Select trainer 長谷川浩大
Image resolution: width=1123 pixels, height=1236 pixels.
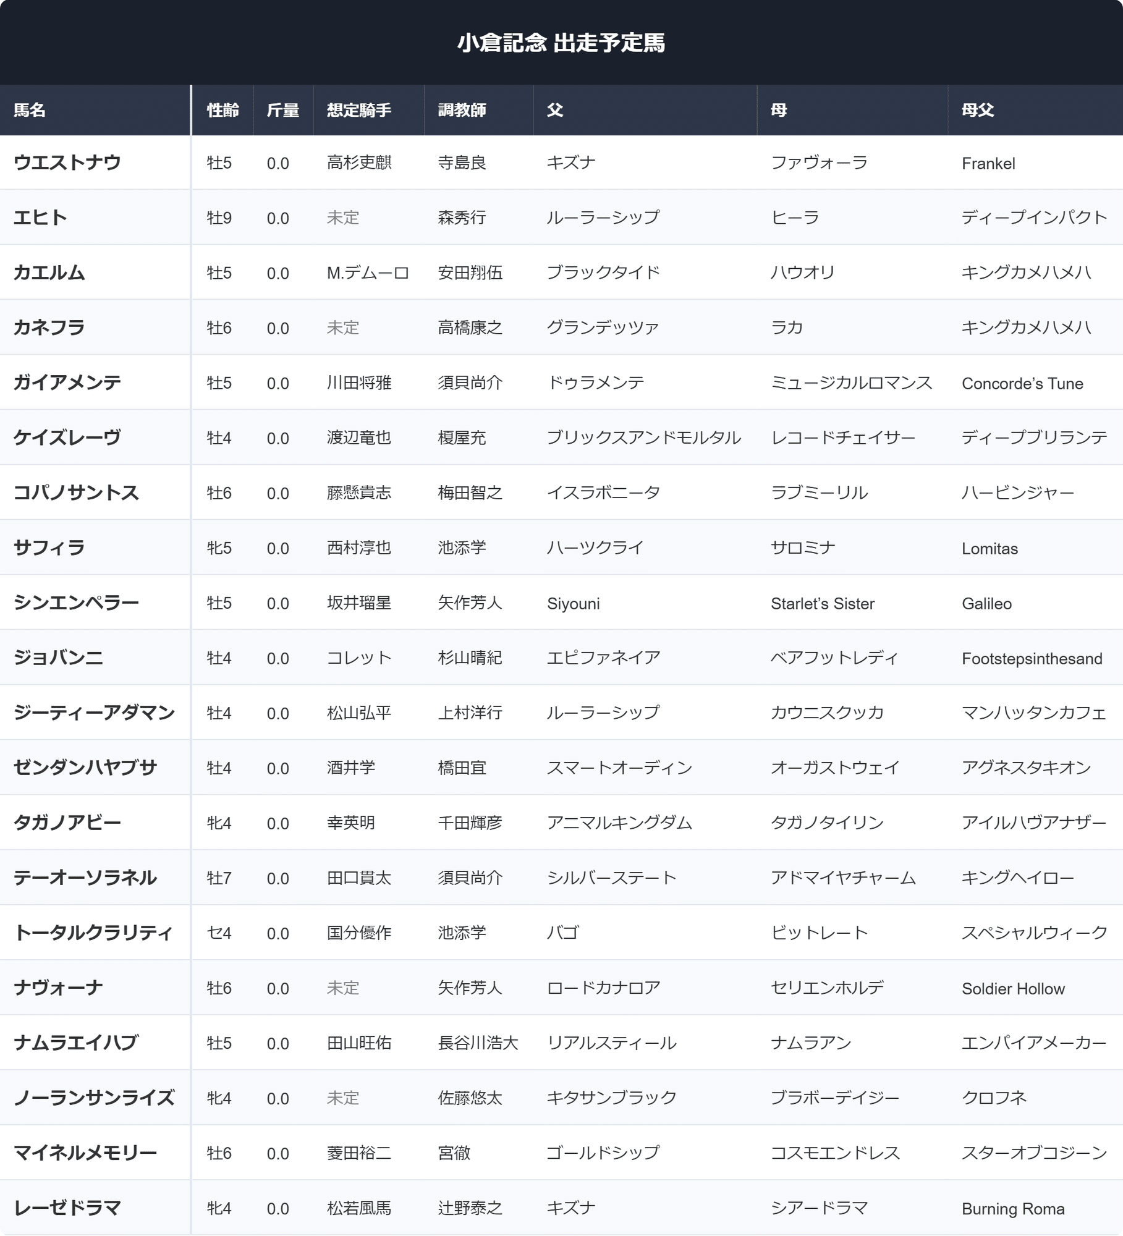click(478, 1043)
